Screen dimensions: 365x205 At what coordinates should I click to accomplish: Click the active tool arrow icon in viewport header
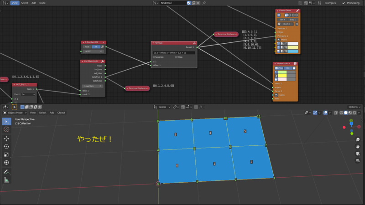tap(15, 107)
